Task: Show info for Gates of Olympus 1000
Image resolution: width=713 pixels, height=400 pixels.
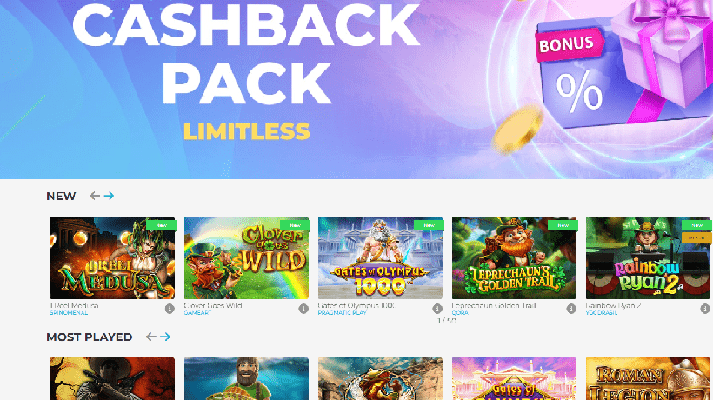Action: point(437,309)
